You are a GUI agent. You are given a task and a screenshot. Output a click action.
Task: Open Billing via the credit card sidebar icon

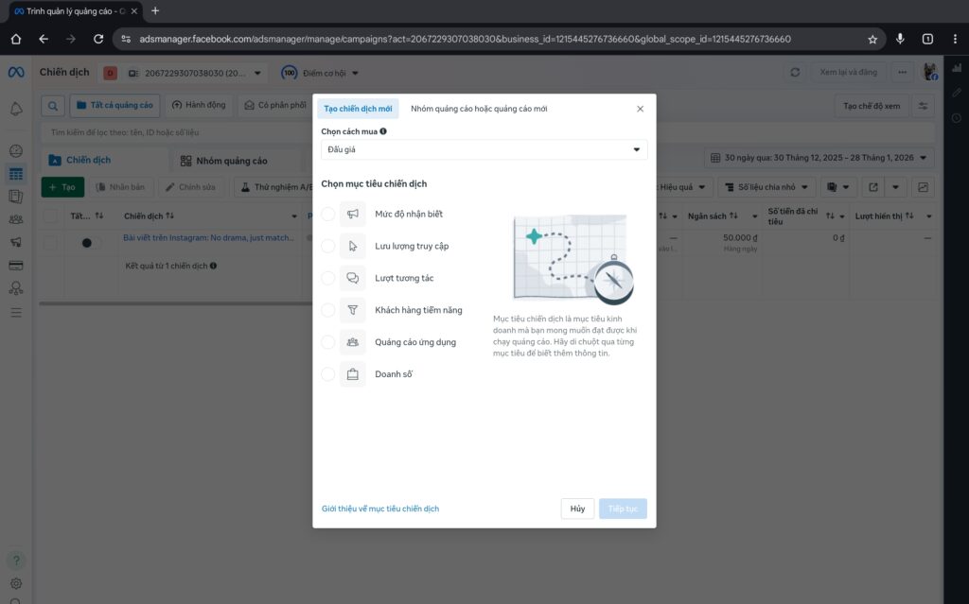[16, 266]
